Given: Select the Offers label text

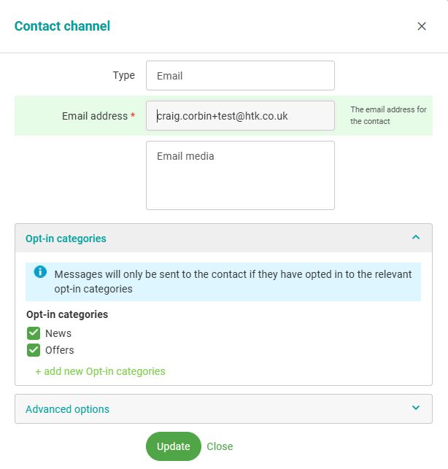Looking at the screenshot, I should 60,350.
